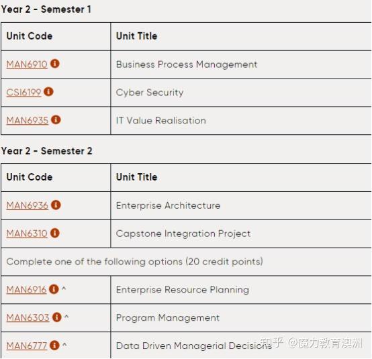Show info for MAN6936 via its icon

[56, 205]
